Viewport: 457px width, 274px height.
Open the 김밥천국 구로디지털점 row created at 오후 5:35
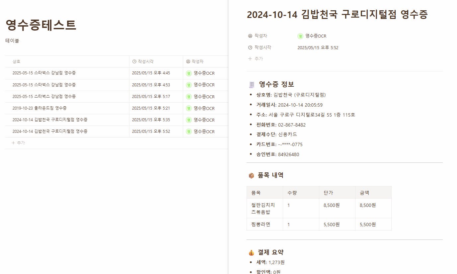(50, 120)
